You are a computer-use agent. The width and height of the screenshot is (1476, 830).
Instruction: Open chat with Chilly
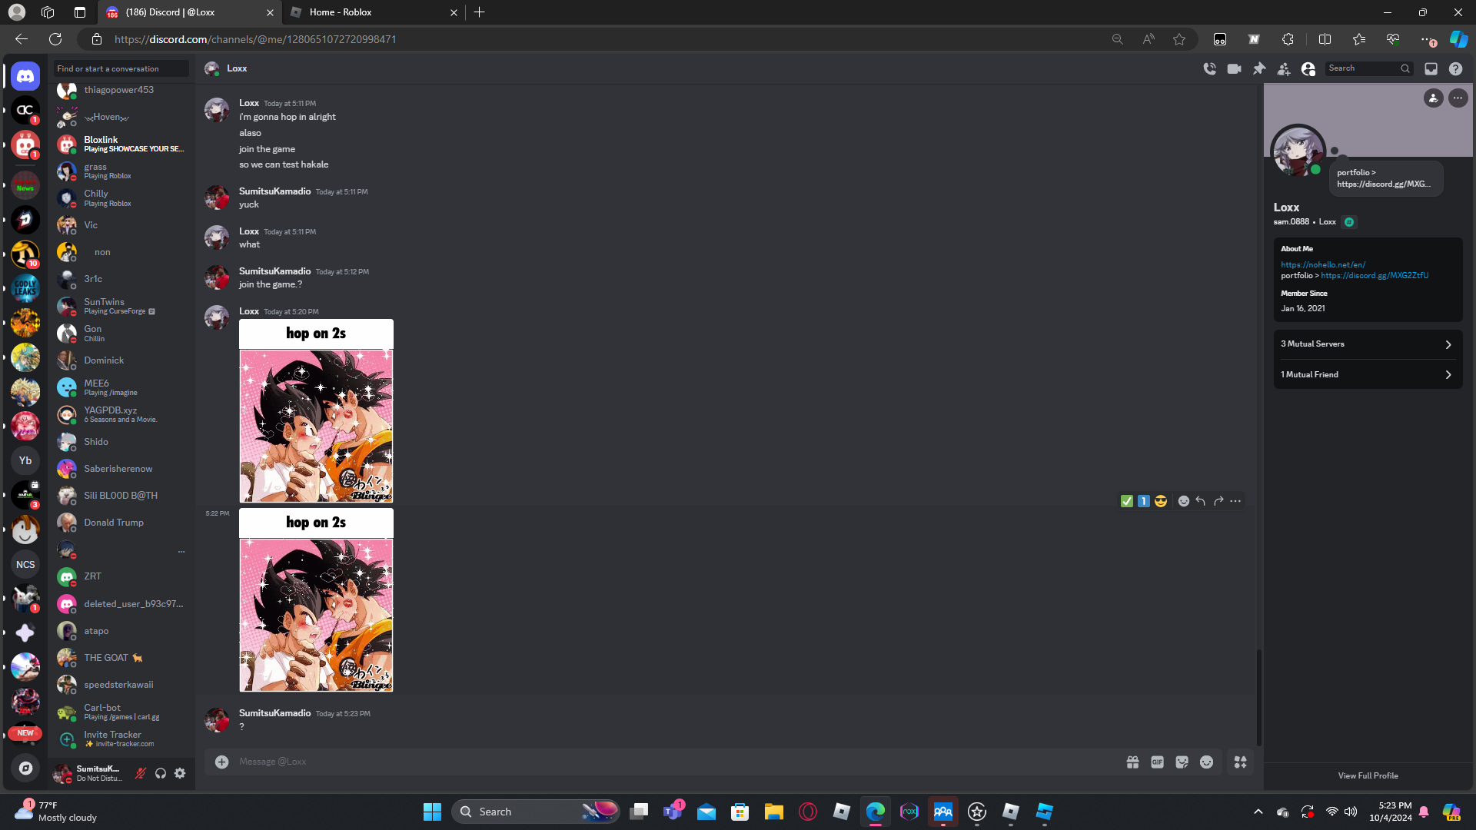(121, 198)
